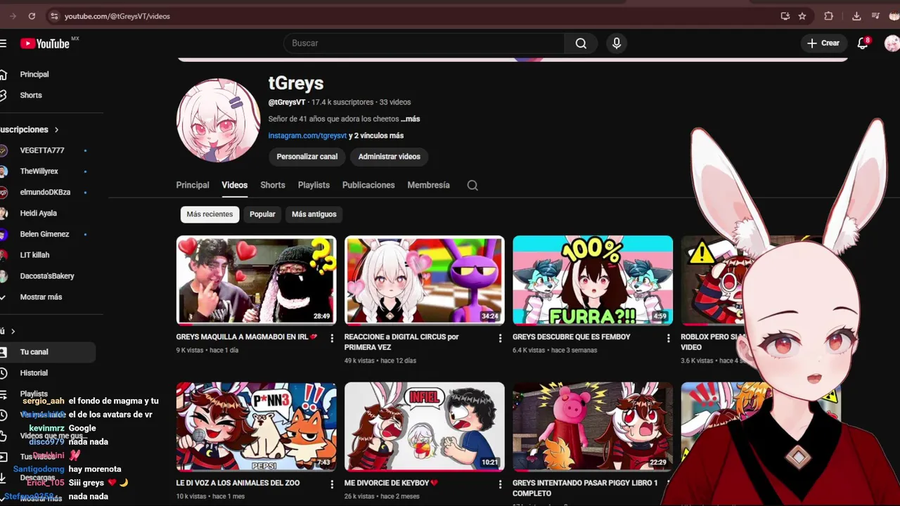
Task: Open the Heidi Ayala subscription
Action: (39, 214)
